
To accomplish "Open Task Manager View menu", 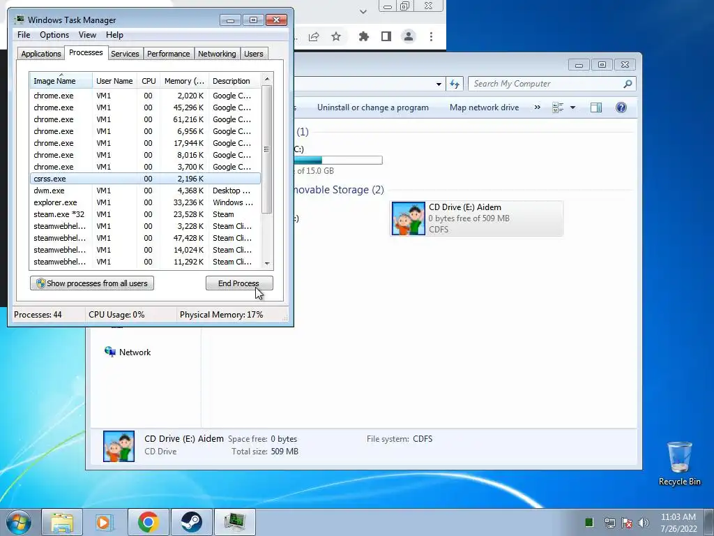I will point(87,35).
